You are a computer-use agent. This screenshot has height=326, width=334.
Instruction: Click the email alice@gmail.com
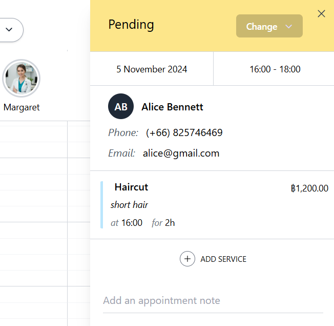point(181,153)
